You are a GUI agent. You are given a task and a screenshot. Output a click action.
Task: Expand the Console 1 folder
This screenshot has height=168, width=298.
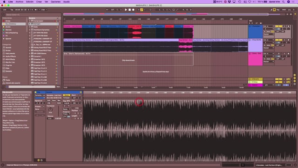click(x=30, y=56)
